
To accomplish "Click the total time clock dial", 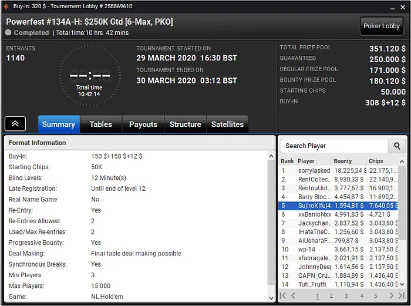I will 90,76.
